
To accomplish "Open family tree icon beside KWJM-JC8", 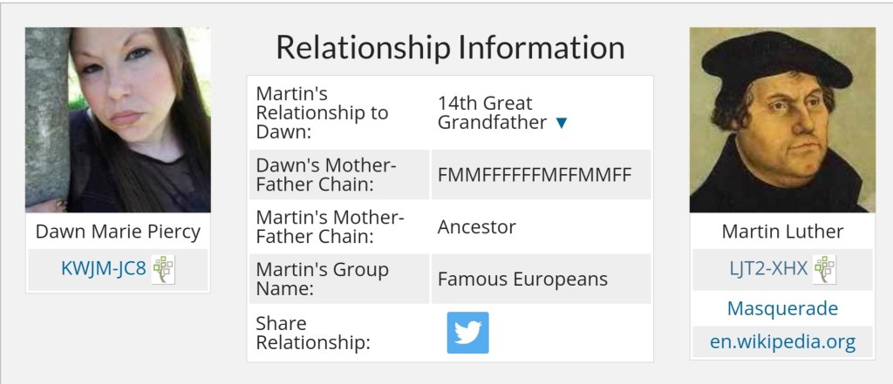I will [163, 269].
